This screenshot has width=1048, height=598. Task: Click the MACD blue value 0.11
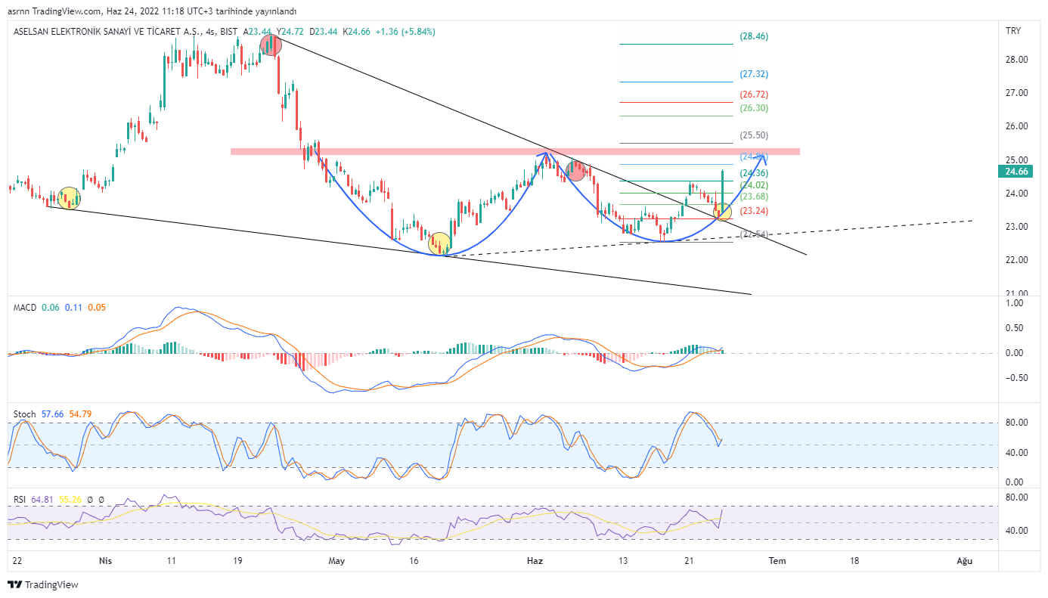(x=74, y=308)
